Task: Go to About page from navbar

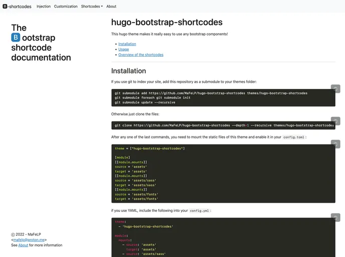Action: pos(111,7)
